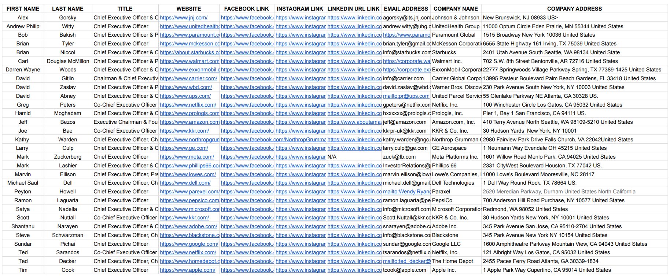Select the jeff@amazon.com email cell
The width and height of the screenshot is (670, 278).
406,122
